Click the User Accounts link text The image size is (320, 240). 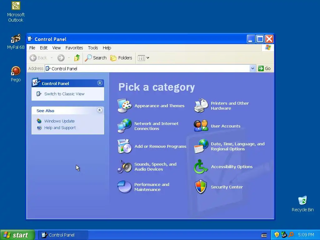point(226,126)
